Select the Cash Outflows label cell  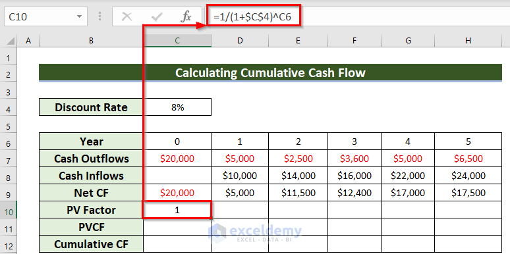tap(91, 158)
